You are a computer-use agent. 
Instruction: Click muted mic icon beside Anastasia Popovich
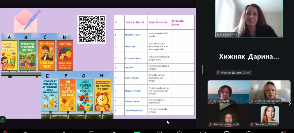(210, 124)
